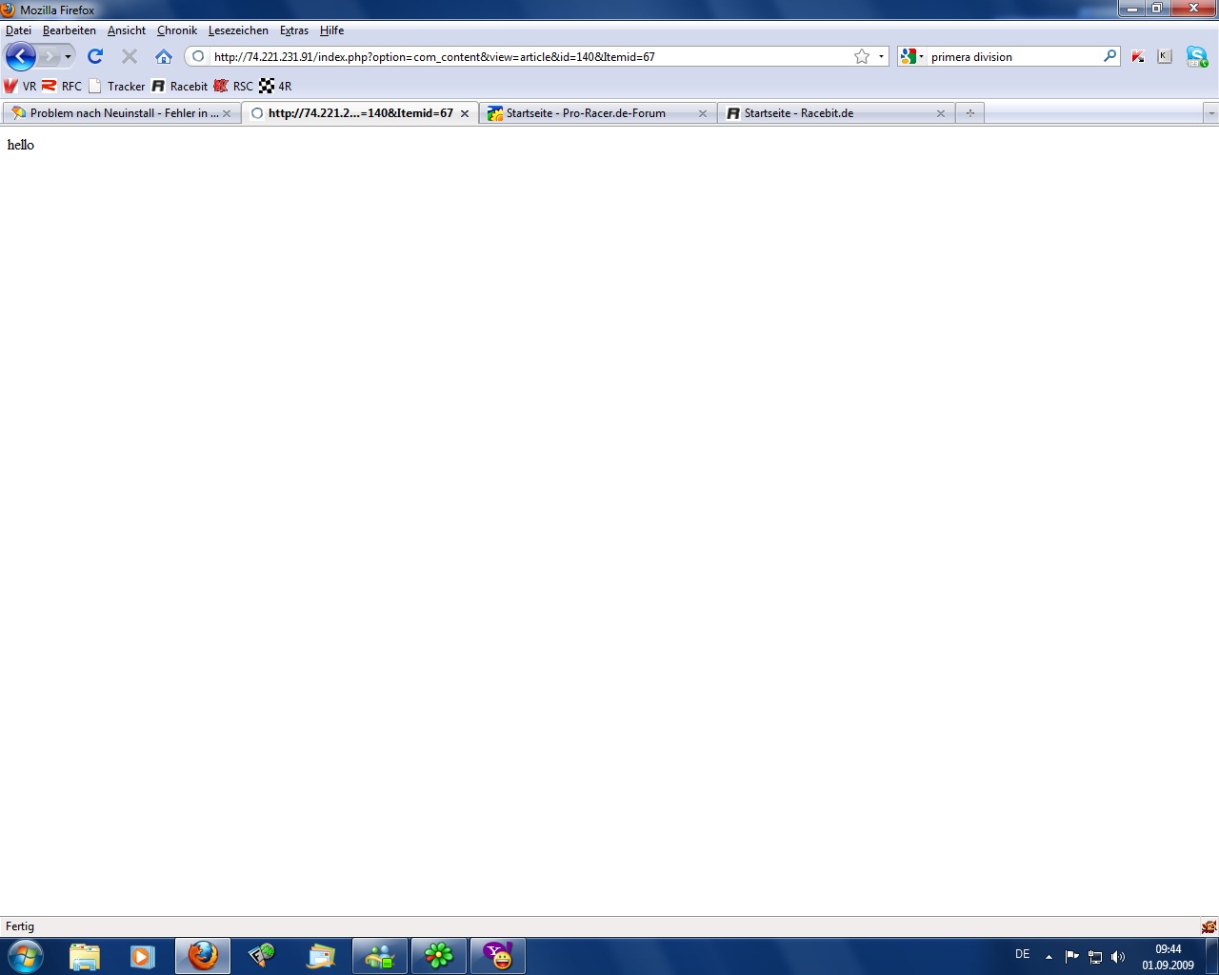
Task: Switch to Startseite - Pro-Racer.de-Forum tab
Action: (586, 113)
